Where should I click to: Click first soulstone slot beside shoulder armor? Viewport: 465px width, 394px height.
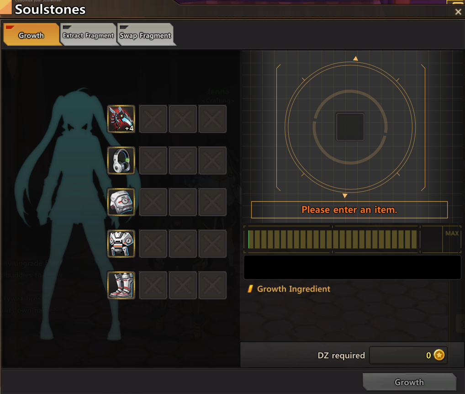click(153, 202)
